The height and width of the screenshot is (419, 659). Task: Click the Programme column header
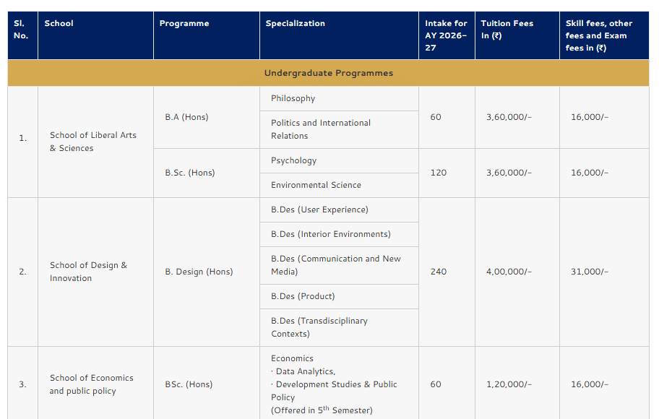click(184, 23)
